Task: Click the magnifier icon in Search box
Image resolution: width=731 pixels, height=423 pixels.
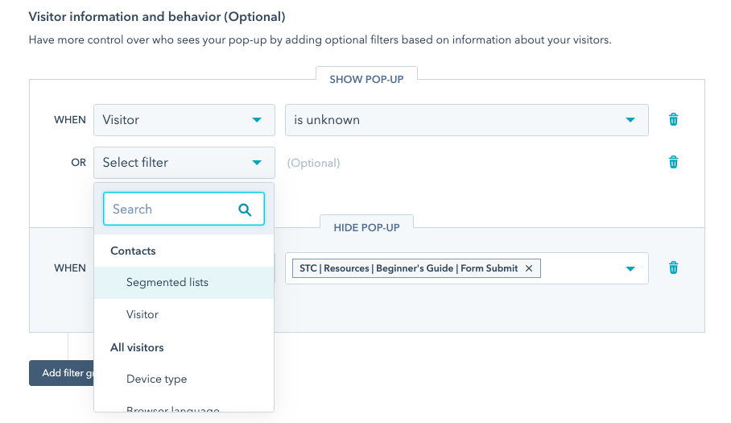Action: 245,209
